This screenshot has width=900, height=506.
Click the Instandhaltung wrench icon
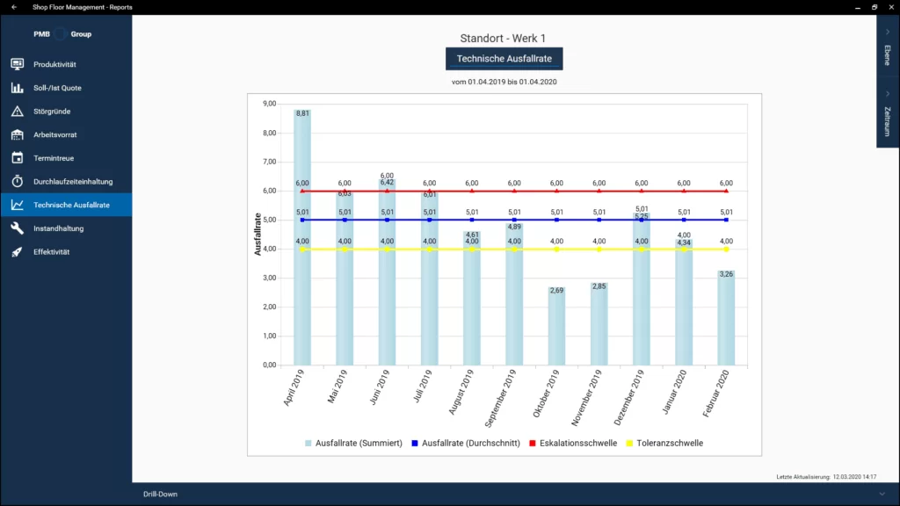(17, 228)
